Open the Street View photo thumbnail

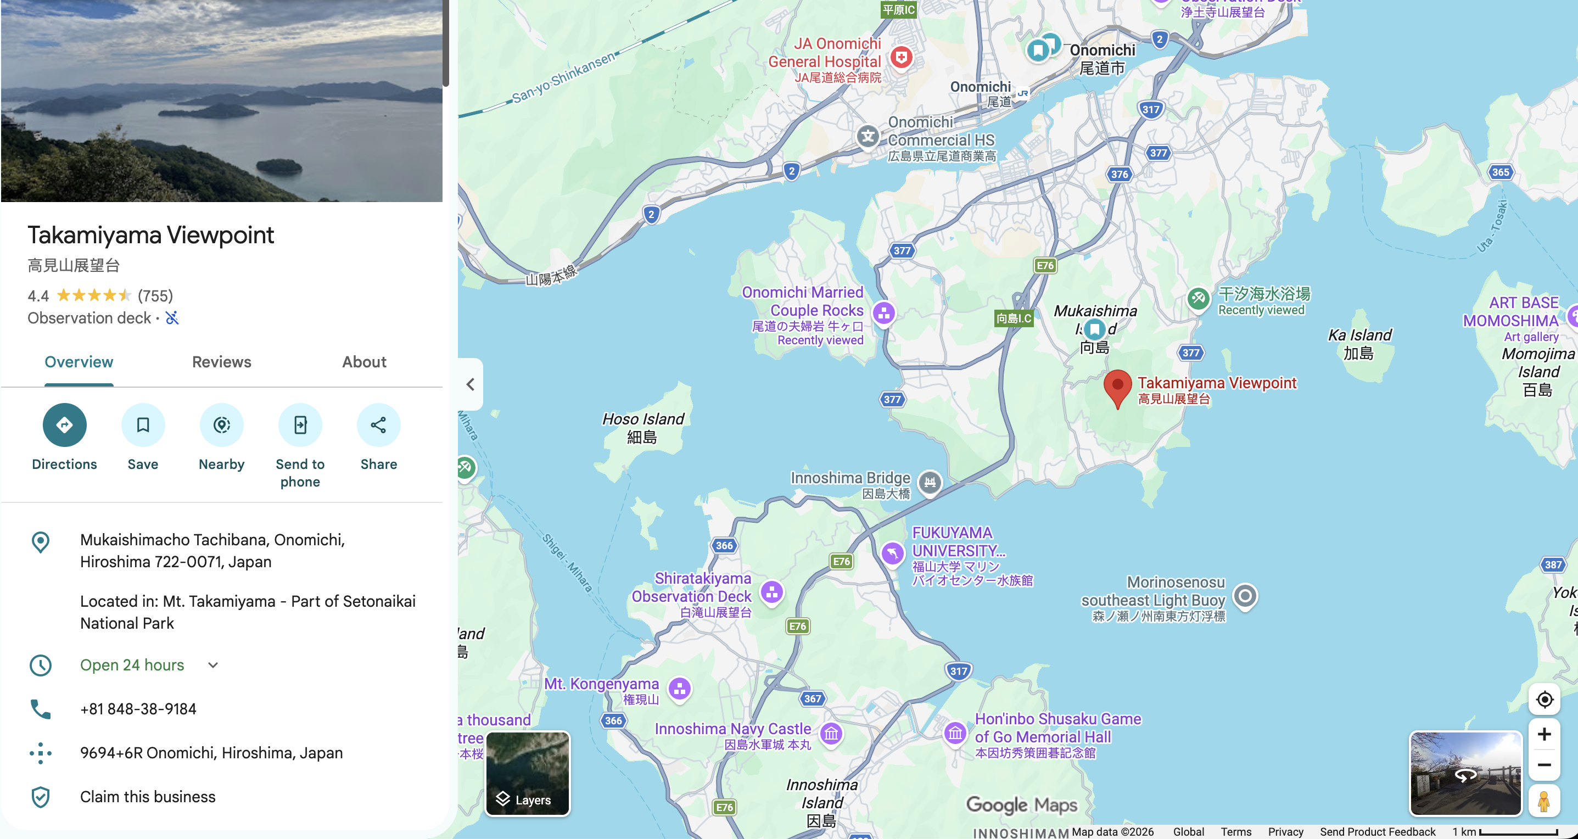pos(1465,774)
